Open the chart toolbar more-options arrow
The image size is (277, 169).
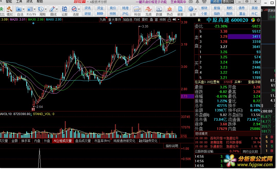(x=178, y=20)
